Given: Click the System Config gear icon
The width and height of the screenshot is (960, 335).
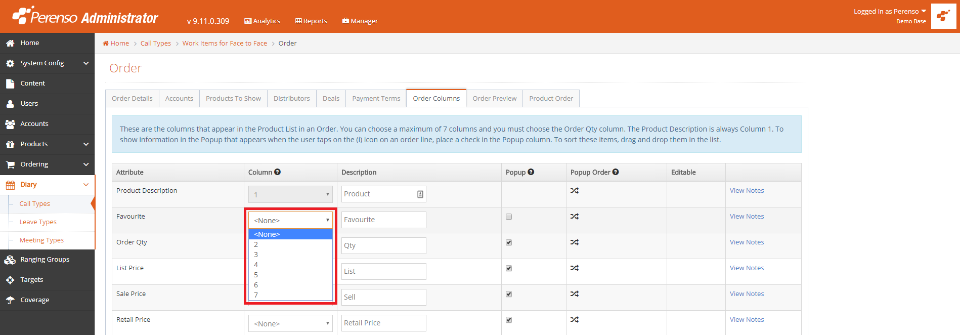Looking at the screenshot, I should coord(10,63).
